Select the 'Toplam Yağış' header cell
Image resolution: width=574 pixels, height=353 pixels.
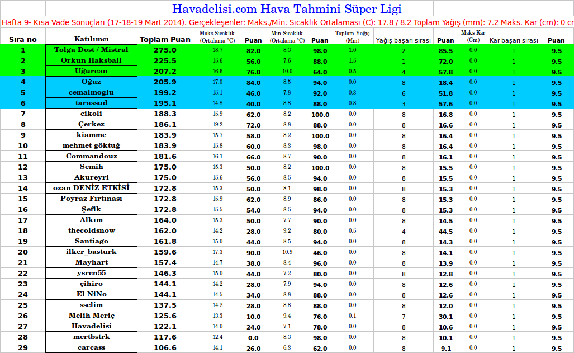[352, 37]
